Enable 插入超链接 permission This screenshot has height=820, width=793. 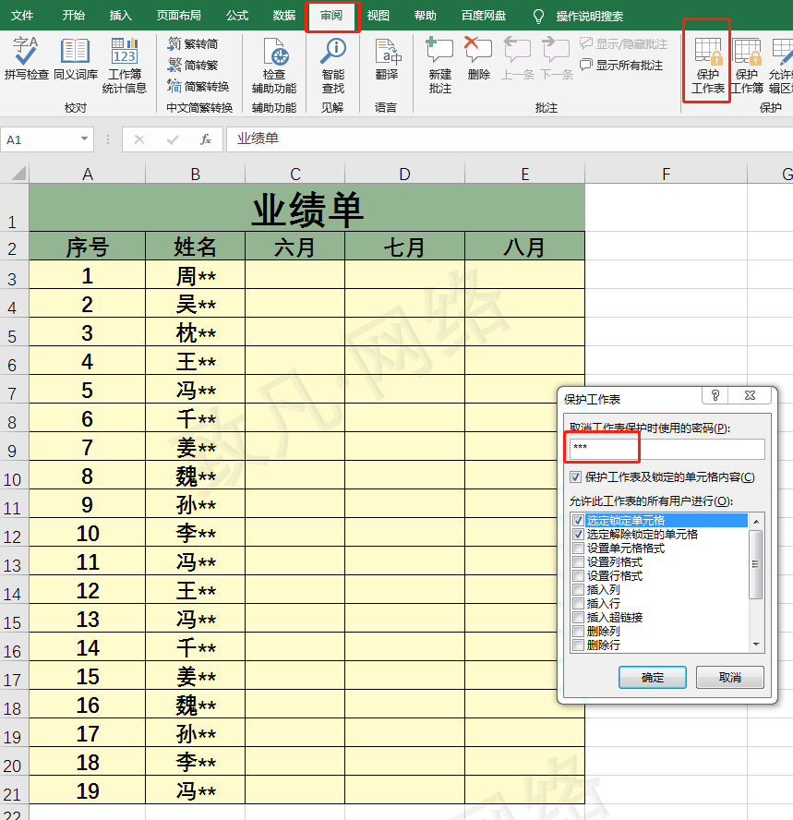click(x=578, y=618)
